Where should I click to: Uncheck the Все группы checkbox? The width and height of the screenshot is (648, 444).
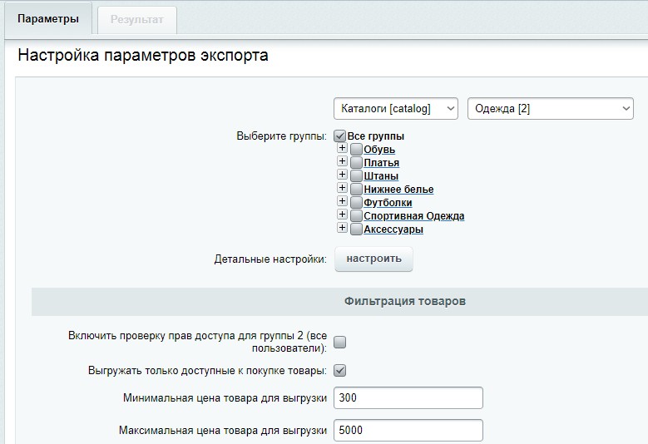pos(339,136)
